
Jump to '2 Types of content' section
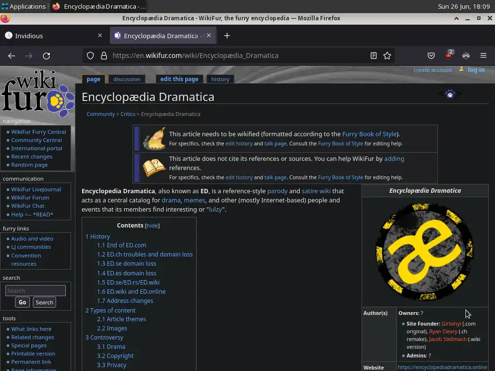tap(110, 311)
